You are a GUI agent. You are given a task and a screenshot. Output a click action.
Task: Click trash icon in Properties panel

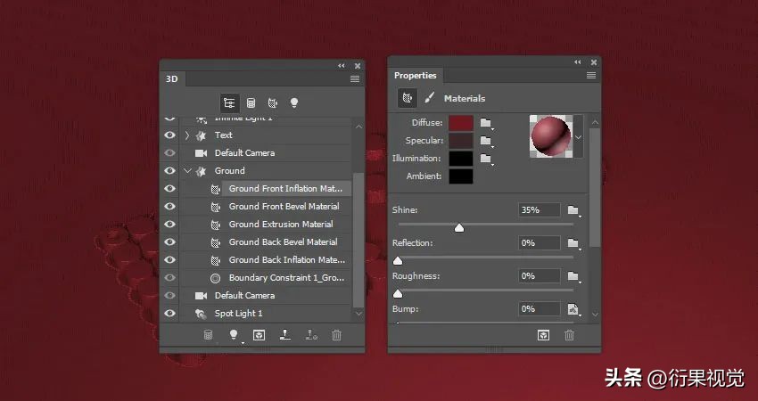pyautogui.click(x=570, y=335)
